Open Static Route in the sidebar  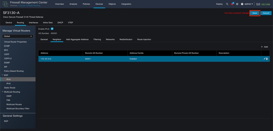[10, 88]
